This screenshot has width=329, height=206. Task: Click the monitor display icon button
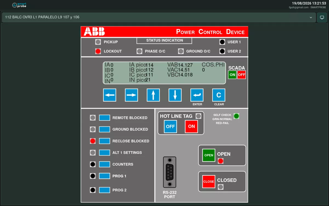click(x=322, y=17)
